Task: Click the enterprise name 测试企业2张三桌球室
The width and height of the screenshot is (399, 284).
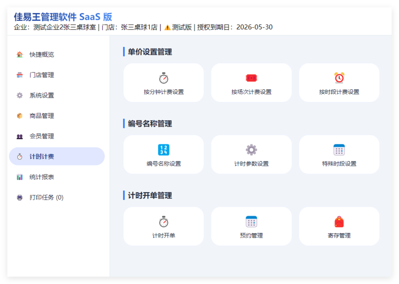Action: click(x=65, y=27)
